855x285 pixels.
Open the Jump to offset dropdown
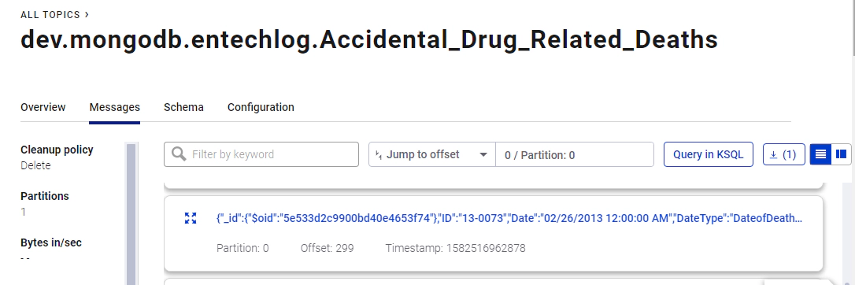coord(432,154)
